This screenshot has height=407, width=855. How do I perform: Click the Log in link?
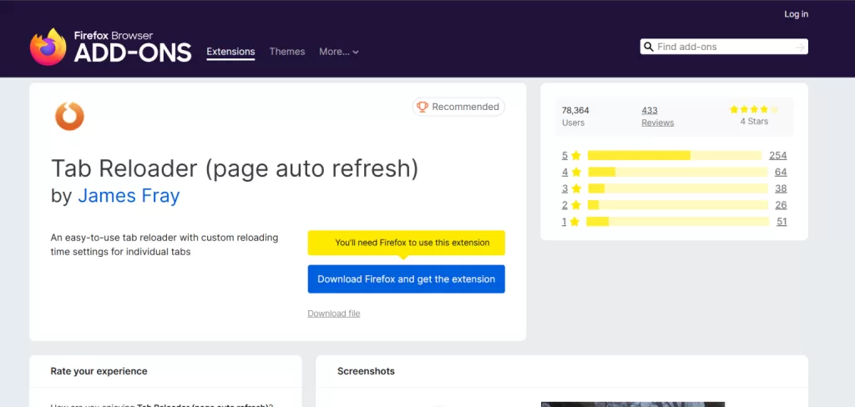click(x=796, y=14)
